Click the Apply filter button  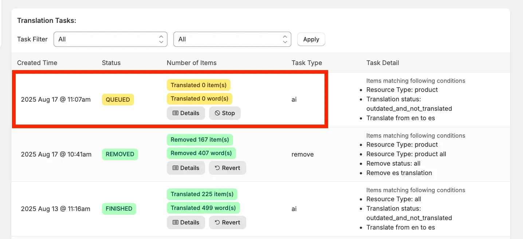point(311,39)
